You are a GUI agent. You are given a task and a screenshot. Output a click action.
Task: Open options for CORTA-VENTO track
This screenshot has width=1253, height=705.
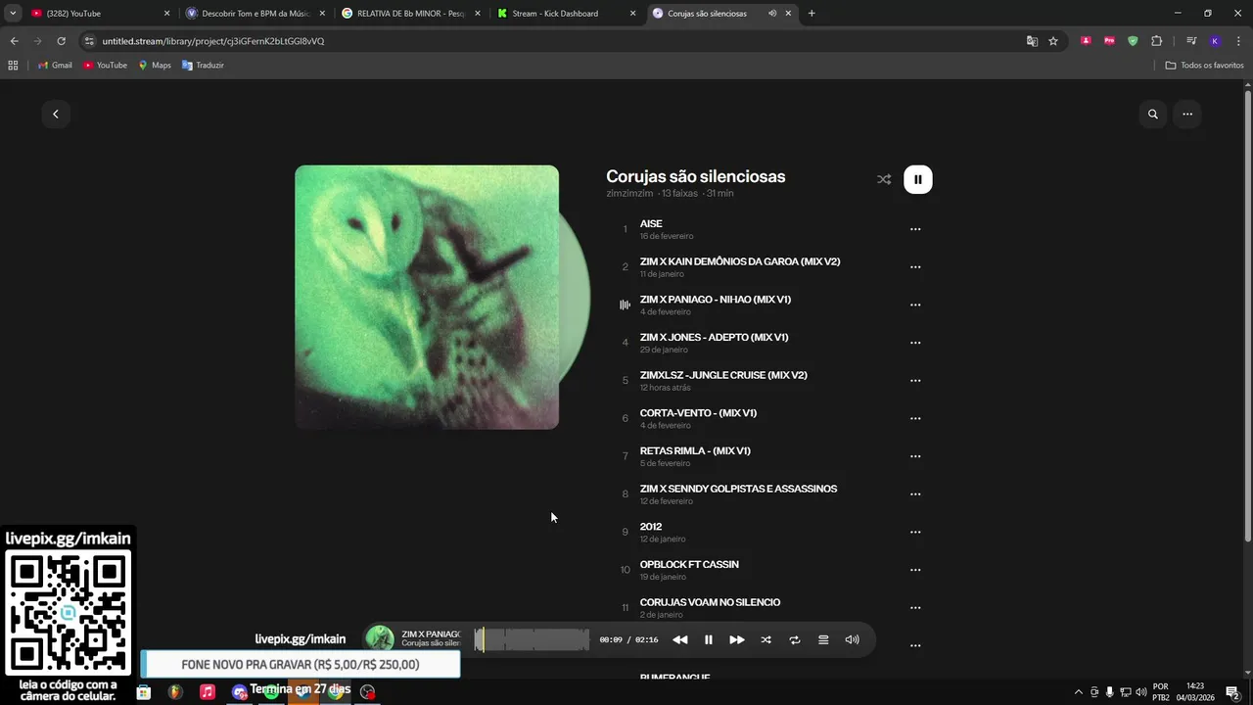tap(915, 419)
